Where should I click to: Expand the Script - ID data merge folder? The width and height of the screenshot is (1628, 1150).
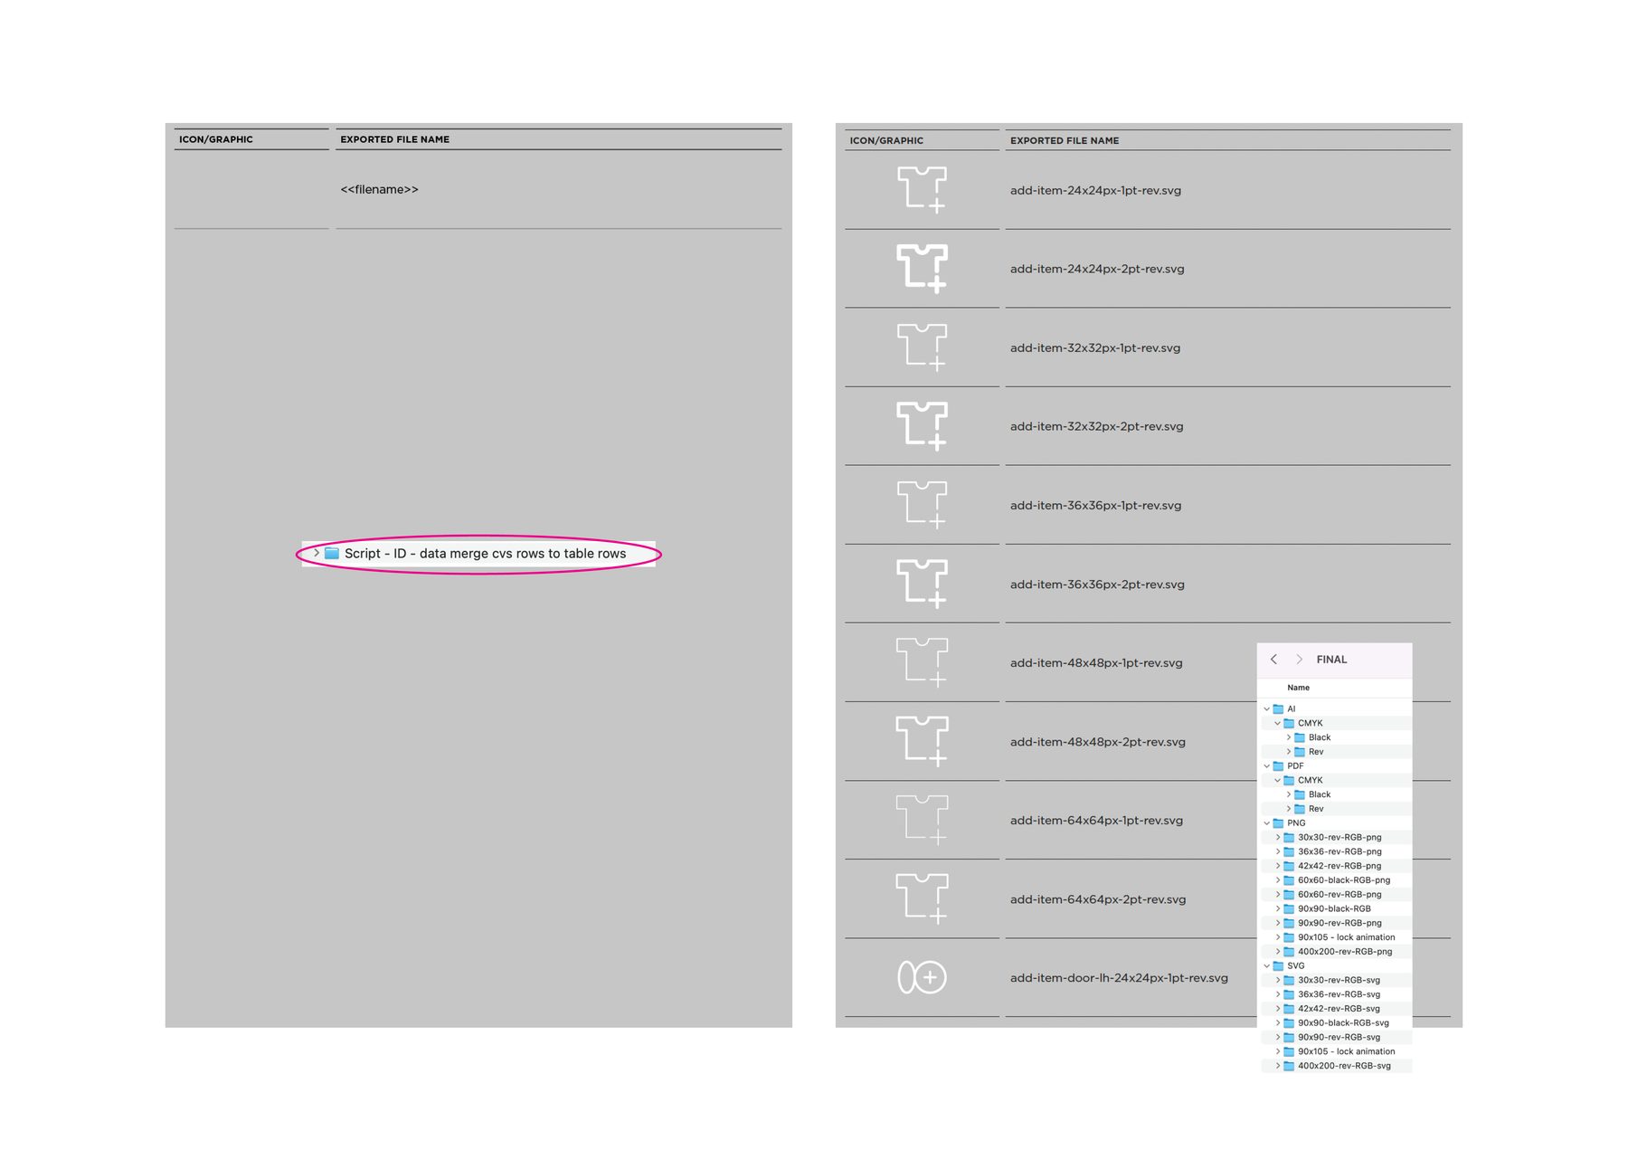(316, 553)
